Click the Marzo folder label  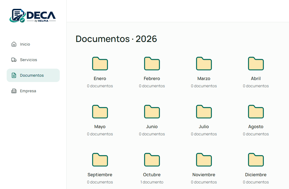204,79
